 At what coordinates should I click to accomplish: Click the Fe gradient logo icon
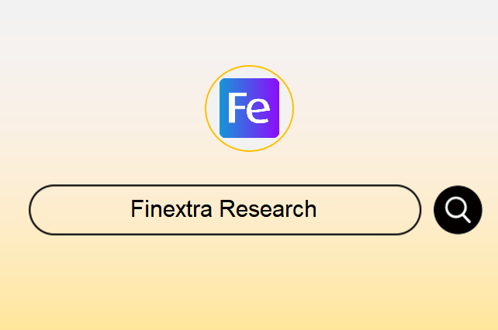(249, 108)
